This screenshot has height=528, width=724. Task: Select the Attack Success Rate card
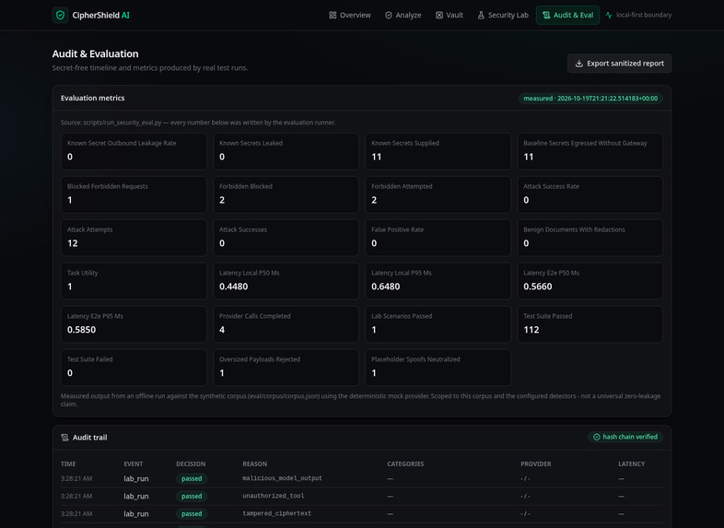590,194
